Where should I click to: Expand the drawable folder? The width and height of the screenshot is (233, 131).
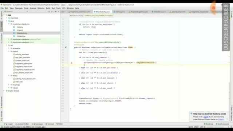[9, 48]
